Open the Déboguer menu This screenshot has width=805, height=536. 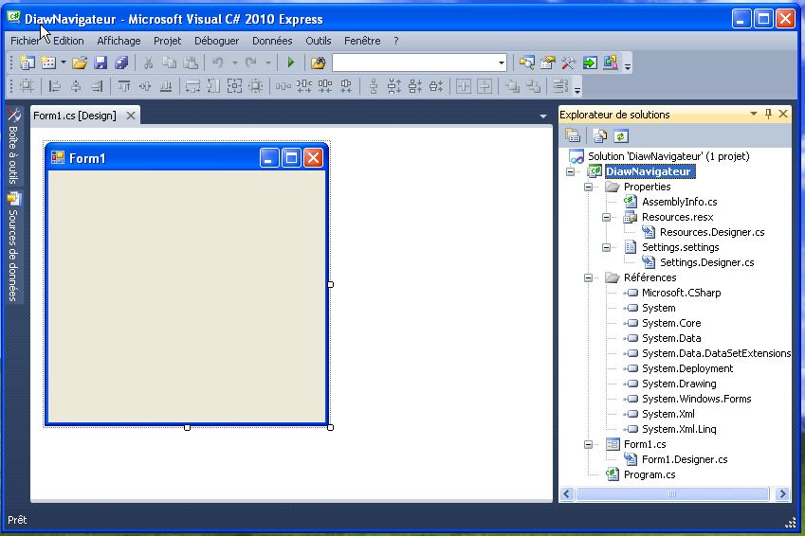point(216,41)
